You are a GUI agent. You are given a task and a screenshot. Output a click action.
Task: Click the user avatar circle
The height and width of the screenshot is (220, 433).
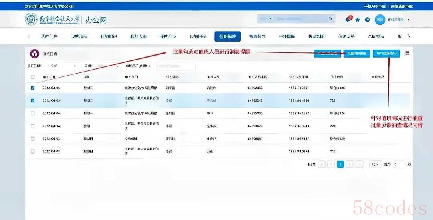[380, 20]
